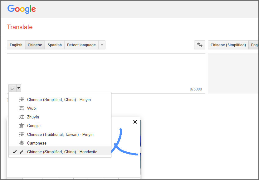
Task: Select Spanish as source language
Action: point(55,45)
